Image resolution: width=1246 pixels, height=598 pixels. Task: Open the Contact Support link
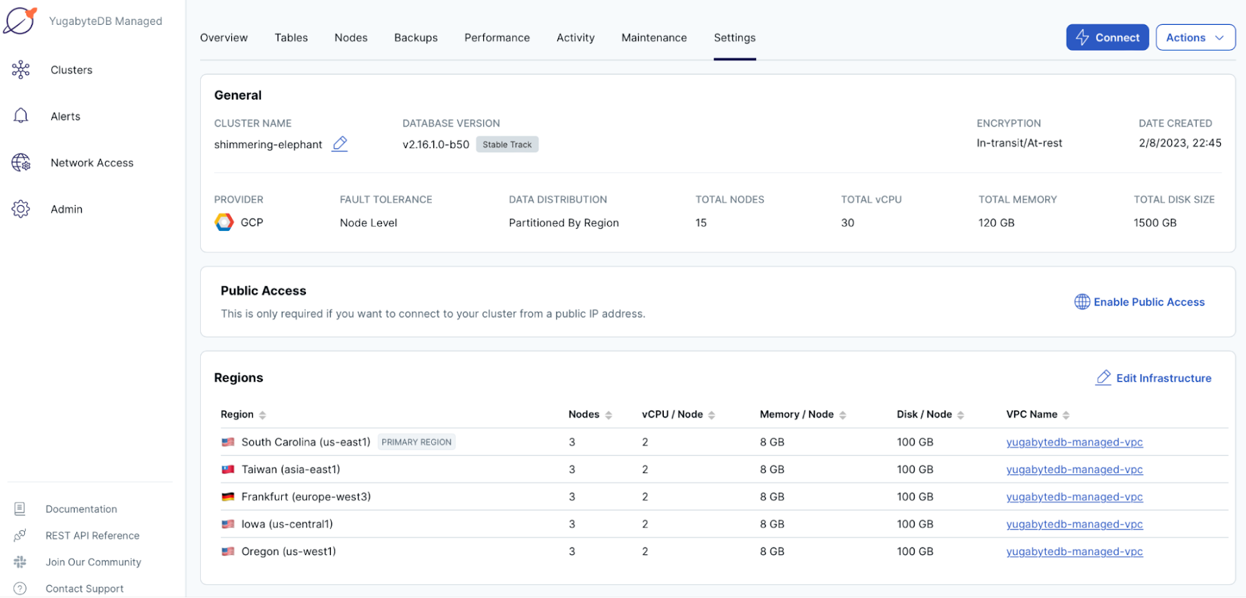(x=84, y=588)
